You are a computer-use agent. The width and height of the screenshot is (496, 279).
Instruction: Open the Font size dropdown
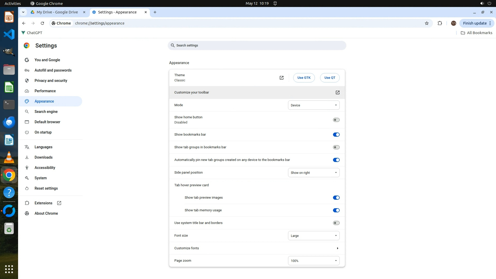[314, 236]
